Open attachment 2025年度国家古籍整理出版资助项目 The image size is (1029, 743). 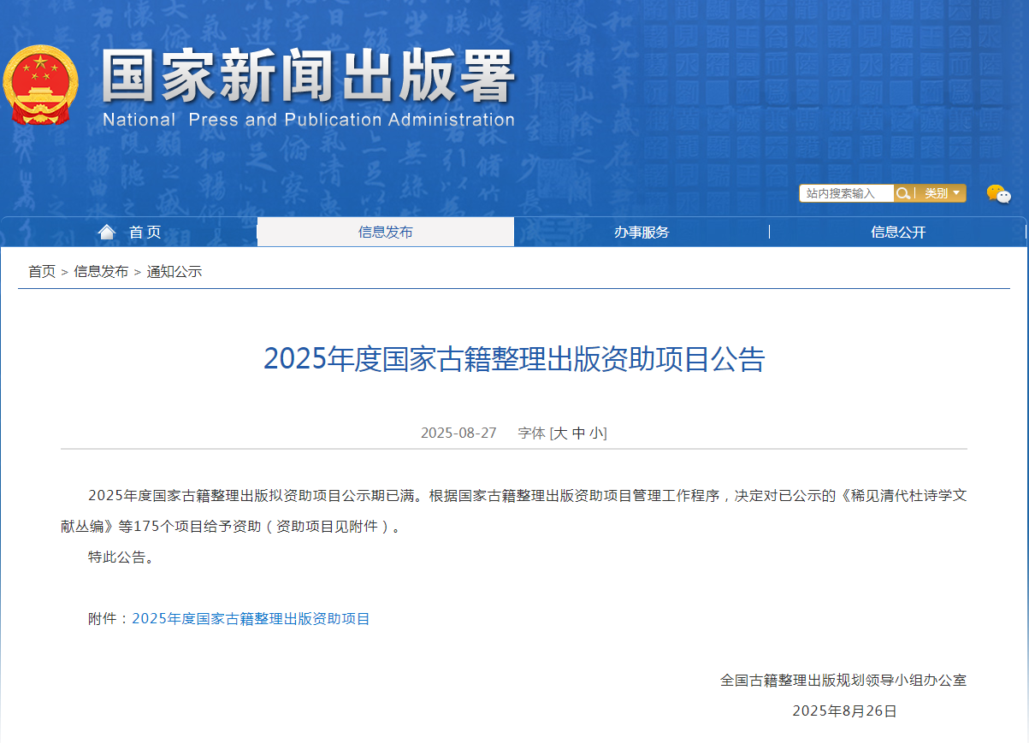click(x=251, y=619)
